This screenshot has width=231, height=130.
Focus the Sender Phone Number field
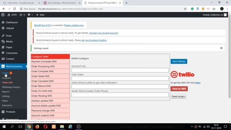120,95
